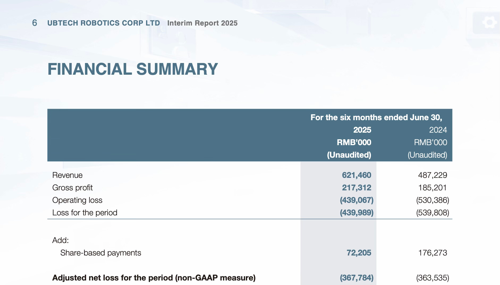Click the settings gear icon
Viewport: 500px width, 285px height.
(x=489, y=22)
